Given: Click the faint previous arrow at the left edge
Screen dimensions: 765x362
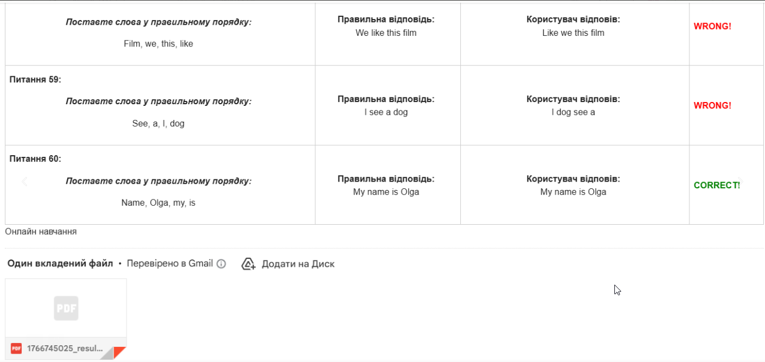Looking at the screenshot, I should click(x=24, y=182).
